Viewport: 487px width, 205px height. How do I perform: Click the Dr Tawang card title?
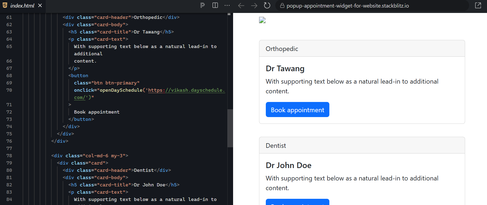(285, 69)
